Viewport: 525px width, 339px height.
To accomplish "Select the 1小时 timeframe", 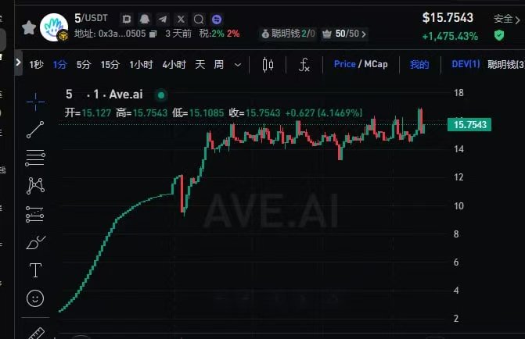I will [141, 64].
